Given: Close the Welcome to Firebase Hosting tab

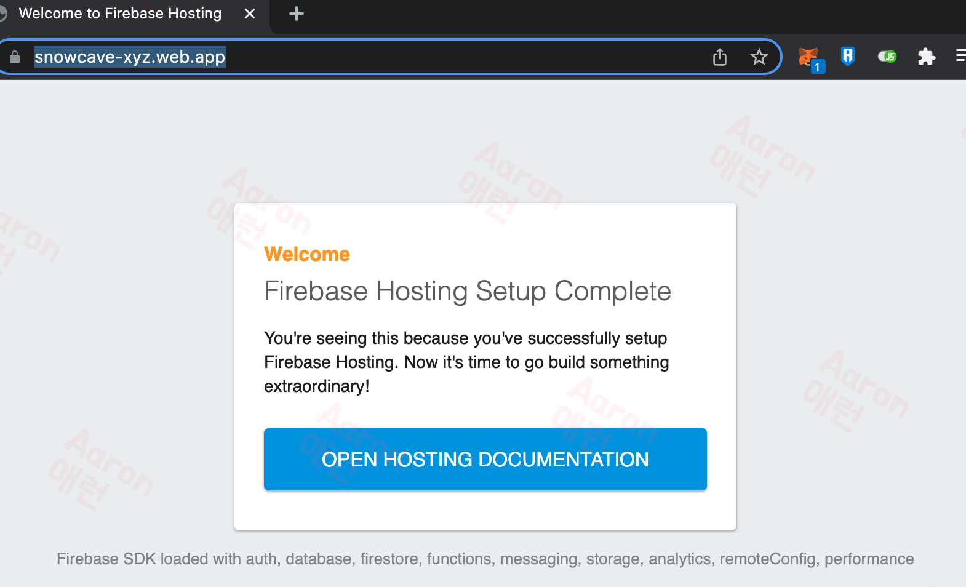Looking at the screenshot, I should click(x=250, y=14).
